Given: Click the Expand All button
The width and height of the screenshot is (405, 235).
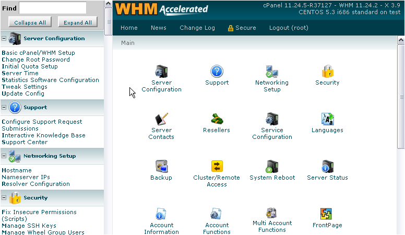Looking at the screenshot, I should pyautogui.click(x=77, y=22).
